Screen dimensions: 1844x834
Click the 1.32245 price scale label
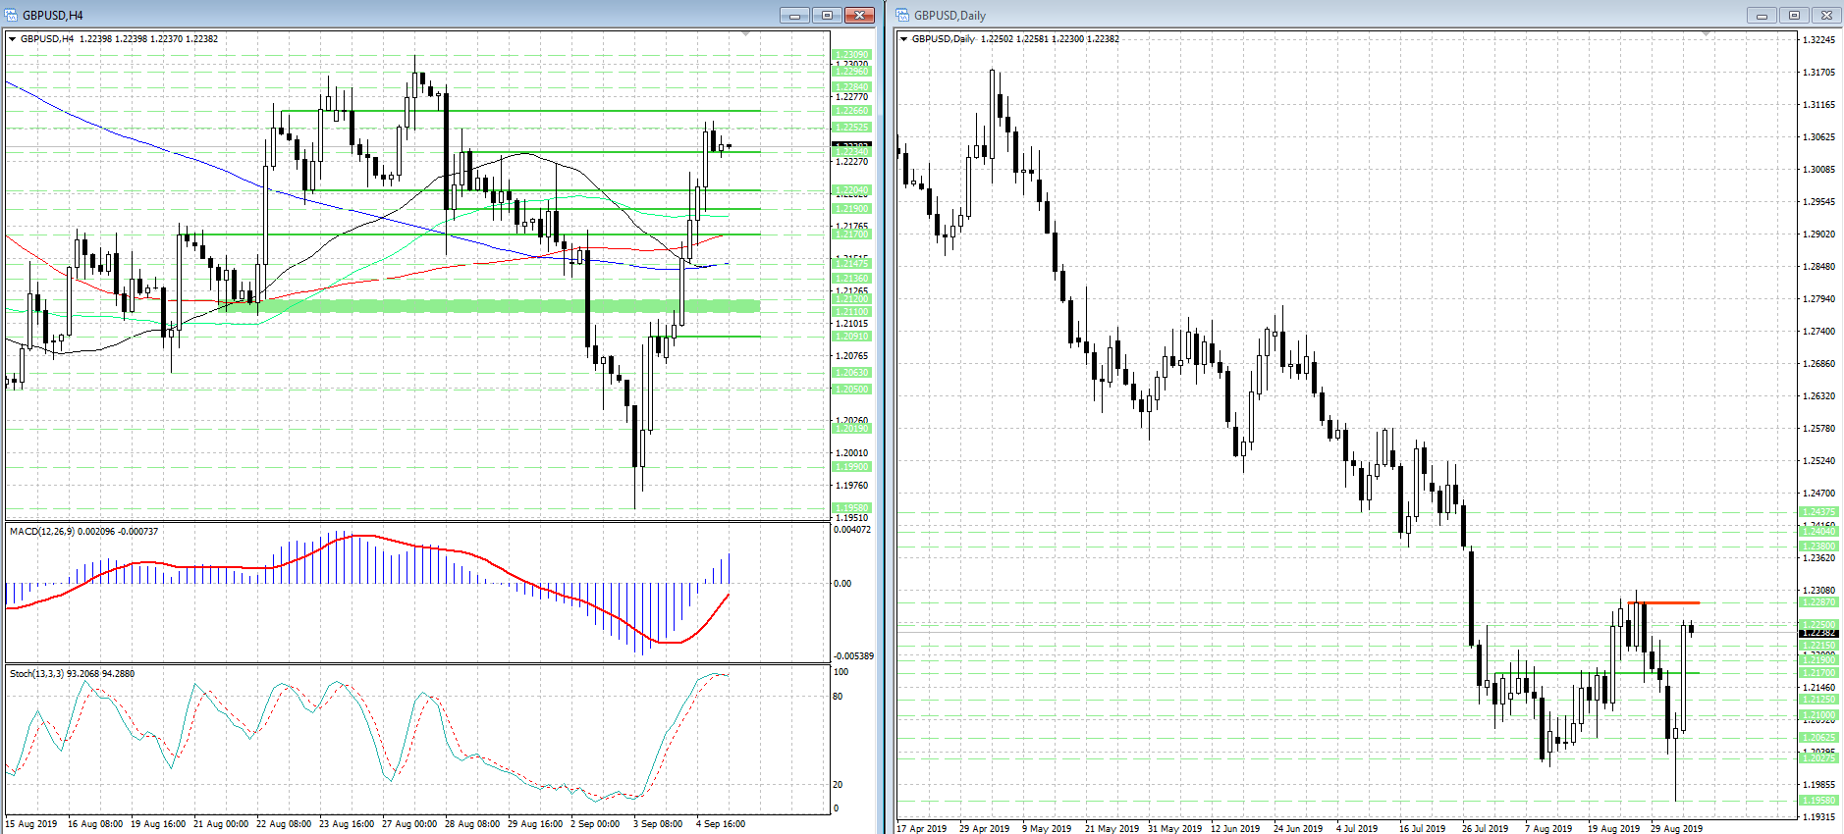[x=1819, y=40]
